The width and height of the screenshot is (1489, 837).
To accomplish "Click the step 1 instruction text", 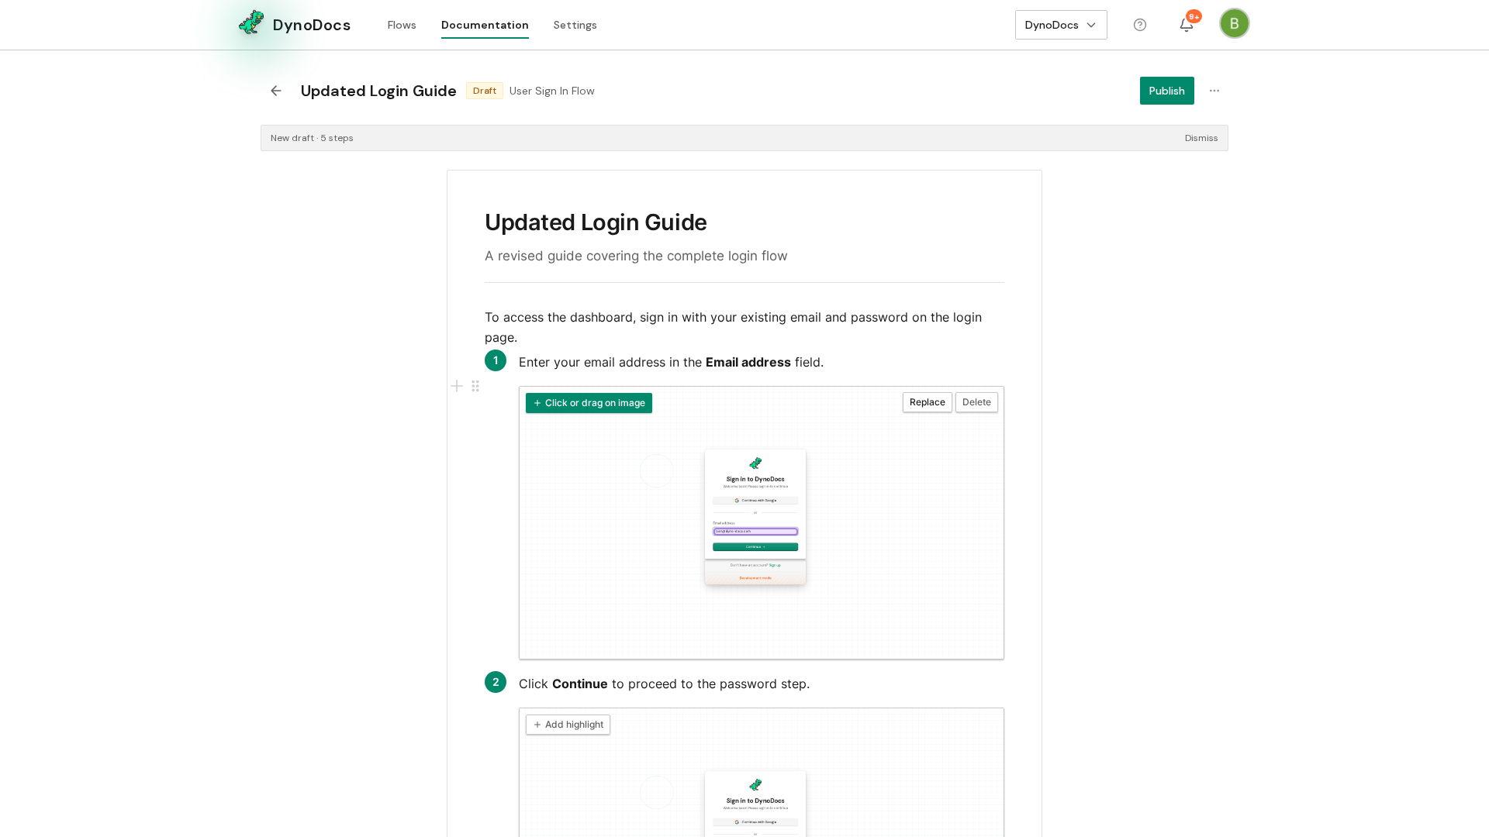I will 672,362.
